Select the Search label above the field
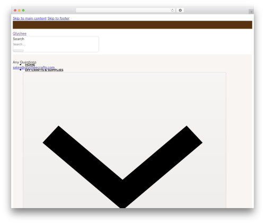The height and width of the screenshot is (224, 265). point(19,39)
